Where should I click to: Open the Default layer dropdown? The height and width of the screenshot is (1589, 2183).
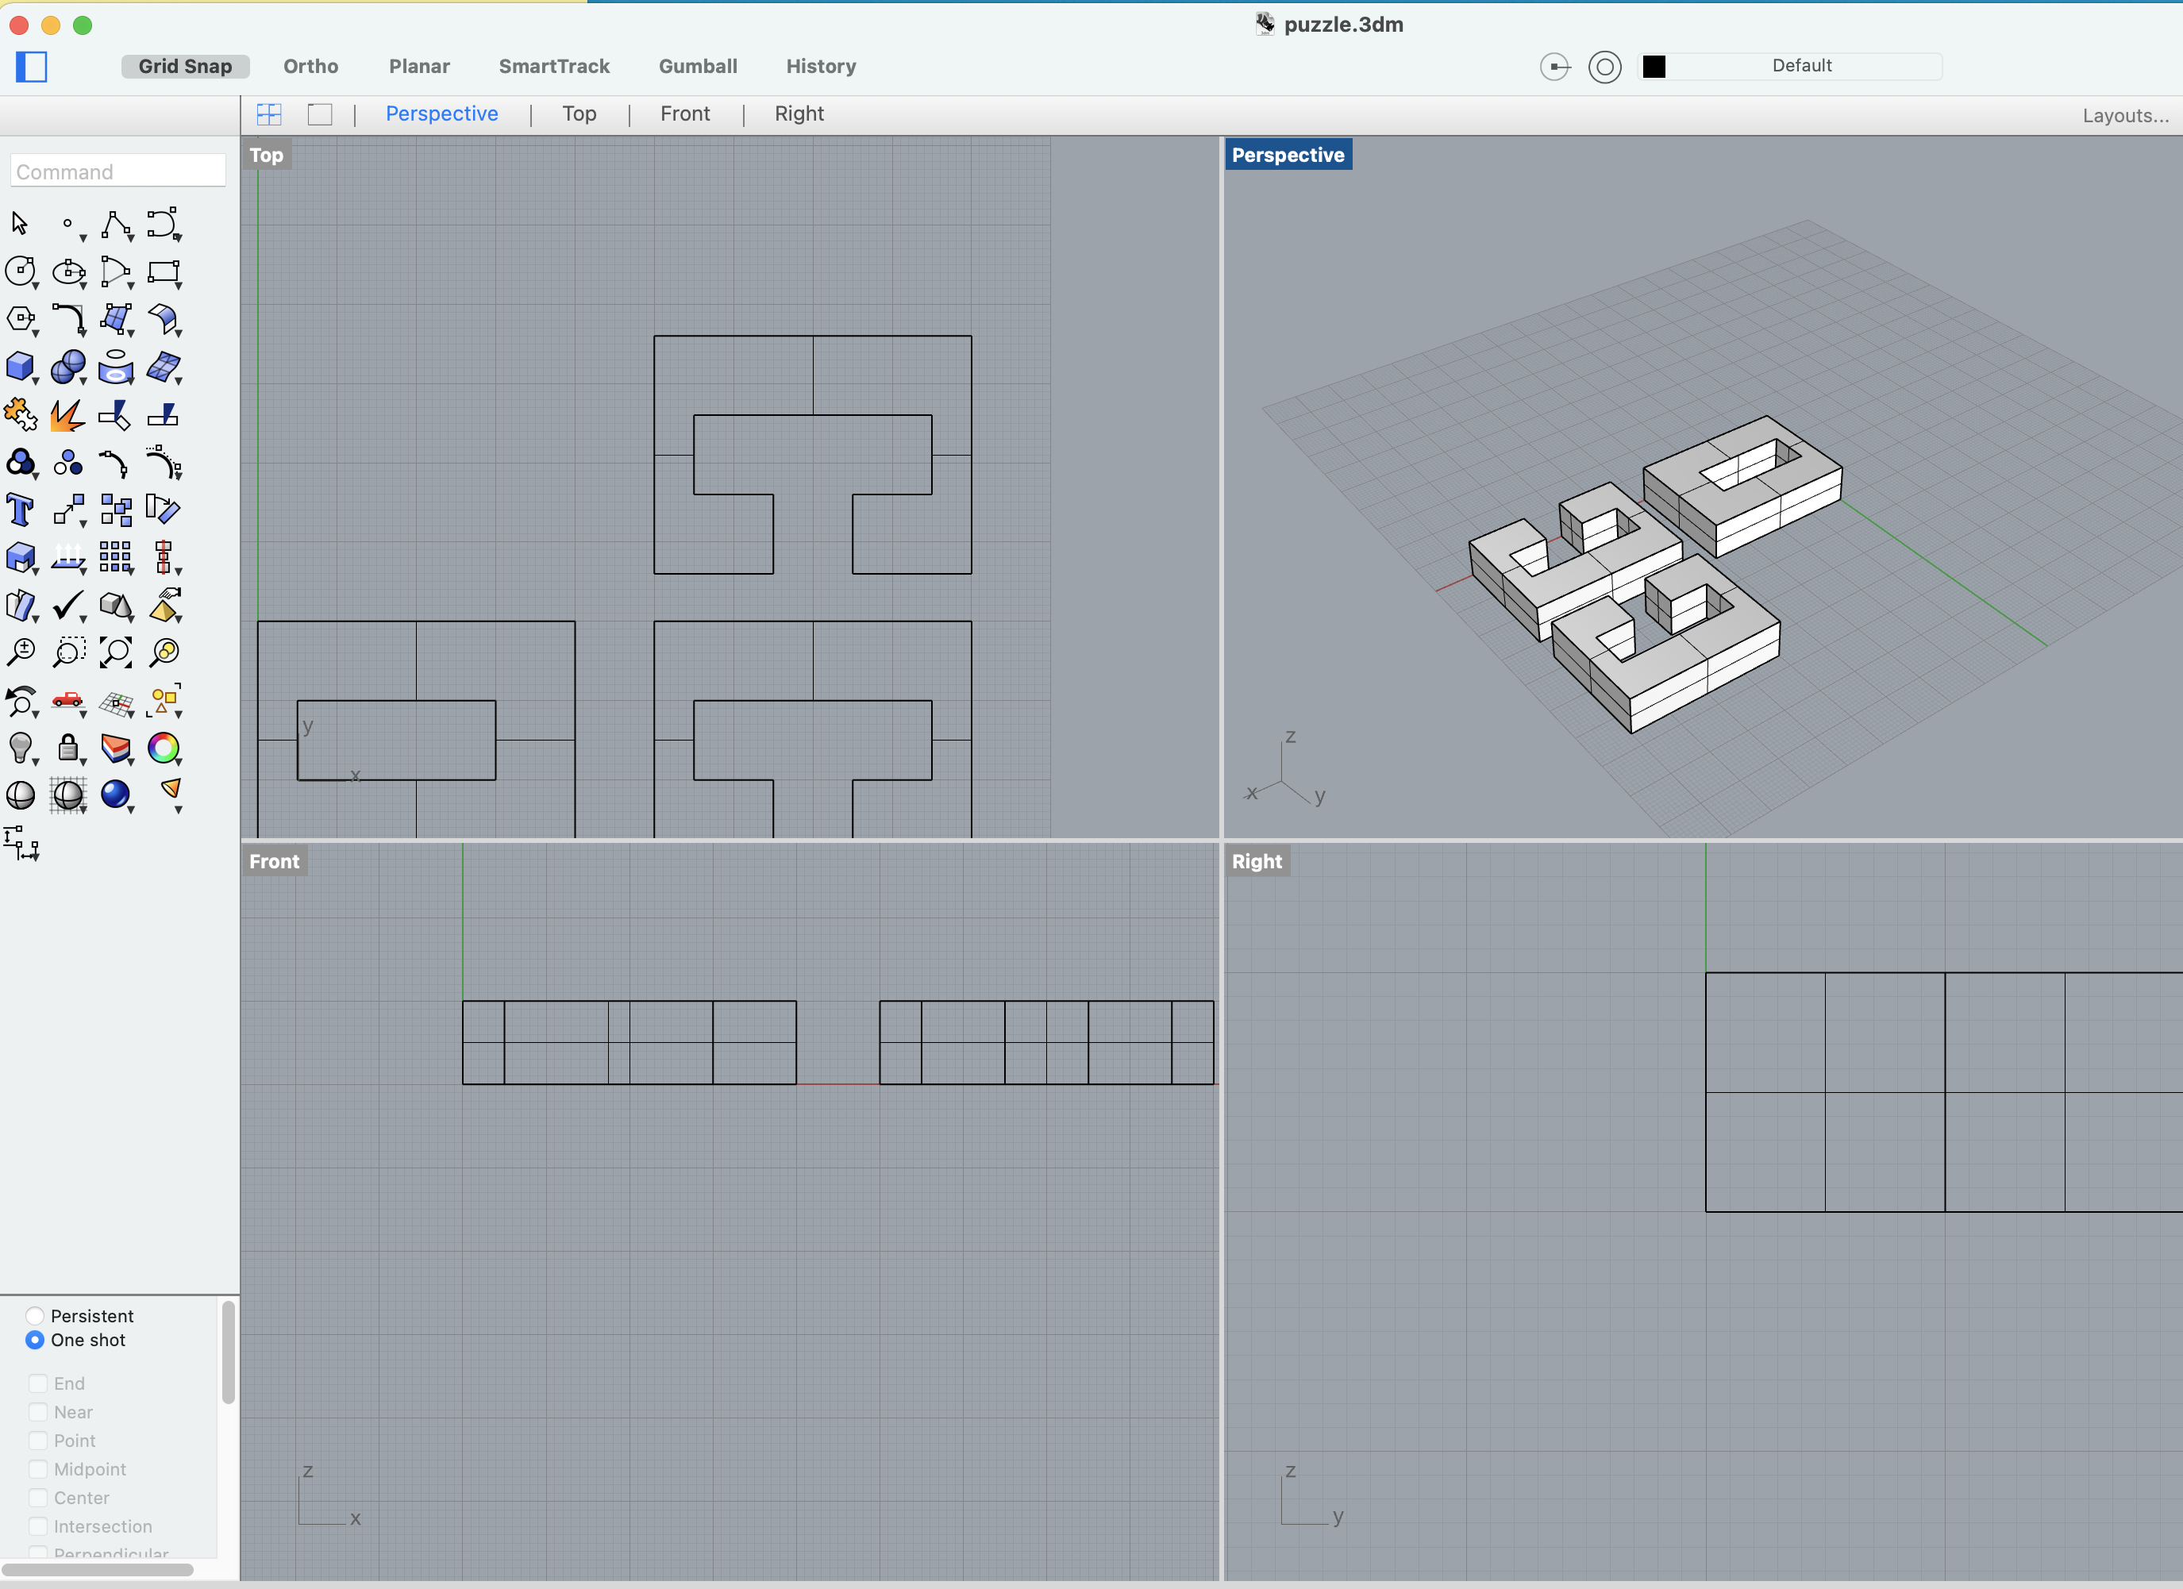point(1801,65)
